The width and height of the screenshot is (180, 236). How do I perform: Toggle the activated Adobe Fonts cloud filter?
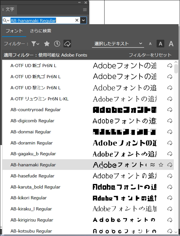tap(67, 44)
